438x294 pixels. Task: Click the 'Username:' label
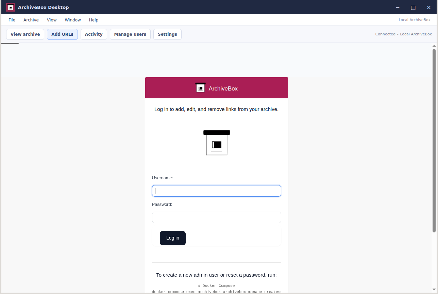coord(163,178)
